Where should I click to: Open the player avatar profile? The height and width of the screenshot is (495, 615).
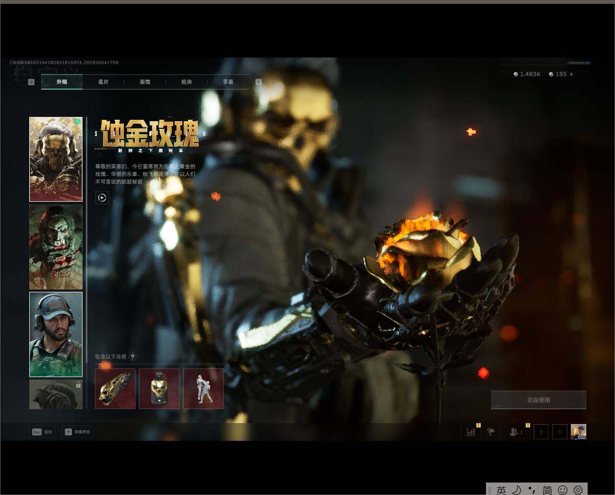(x=579, y=432)
